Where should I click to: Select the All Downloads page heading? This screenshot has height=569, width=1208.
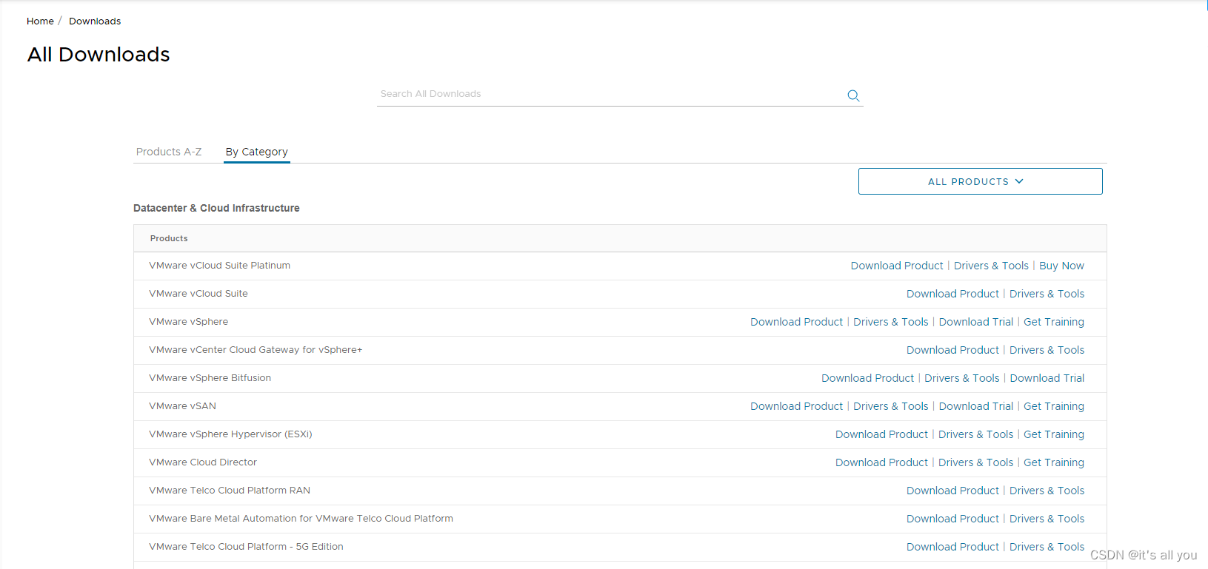(99, 55)
